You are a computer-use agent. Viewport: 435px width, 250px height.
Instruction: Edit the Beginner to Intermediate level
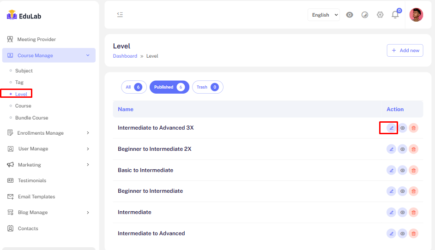pos(391,191)
